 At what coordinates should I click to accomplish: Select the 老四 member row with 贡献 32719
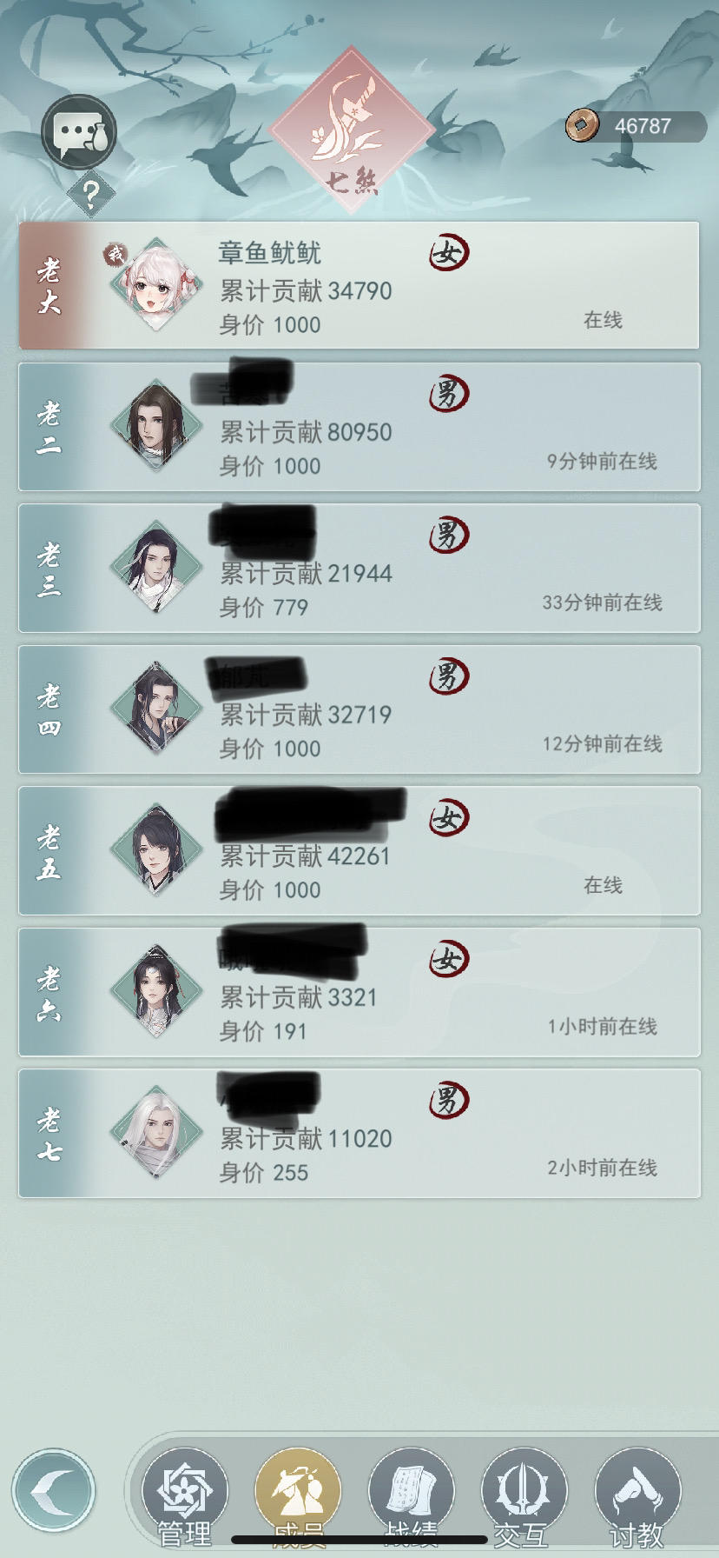[x=359, y=709]
